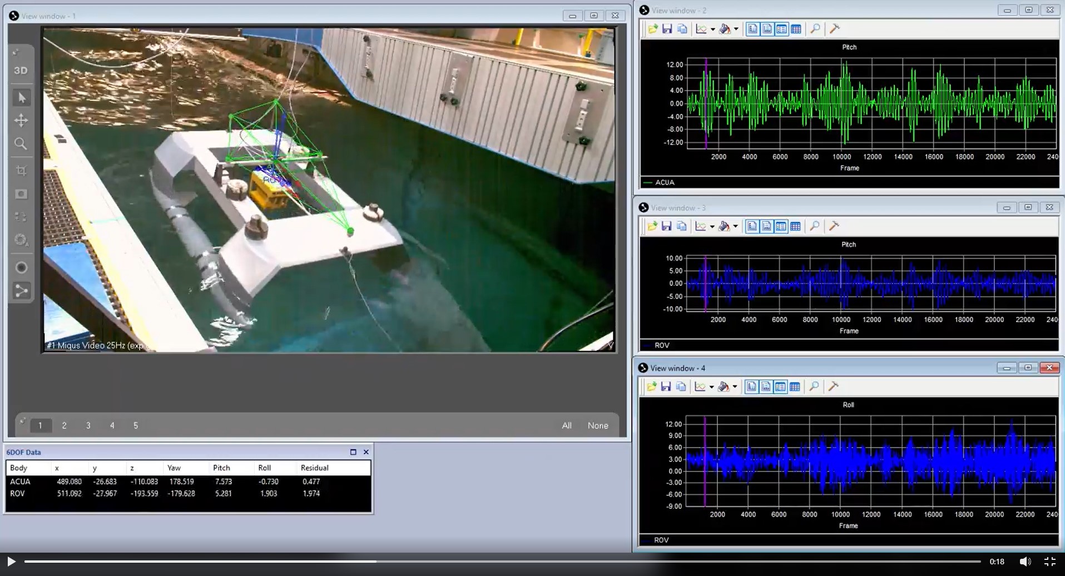The image size is (1065, 576).
Task: Show data grid table in View window 3
Action: coord(795,226)
